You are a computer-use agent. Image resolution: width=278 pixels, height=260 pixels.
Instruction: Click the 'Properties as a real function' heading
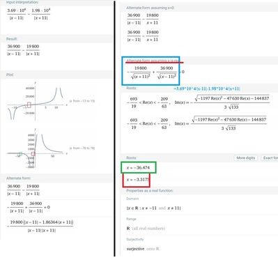150,190
